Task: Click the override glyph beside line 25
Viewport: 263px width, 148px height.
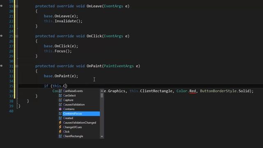Action: click(1, 36)
